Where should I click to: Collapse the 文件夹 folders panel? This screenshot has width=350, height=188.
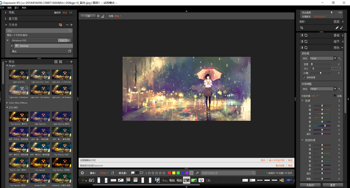click(6, 25)
